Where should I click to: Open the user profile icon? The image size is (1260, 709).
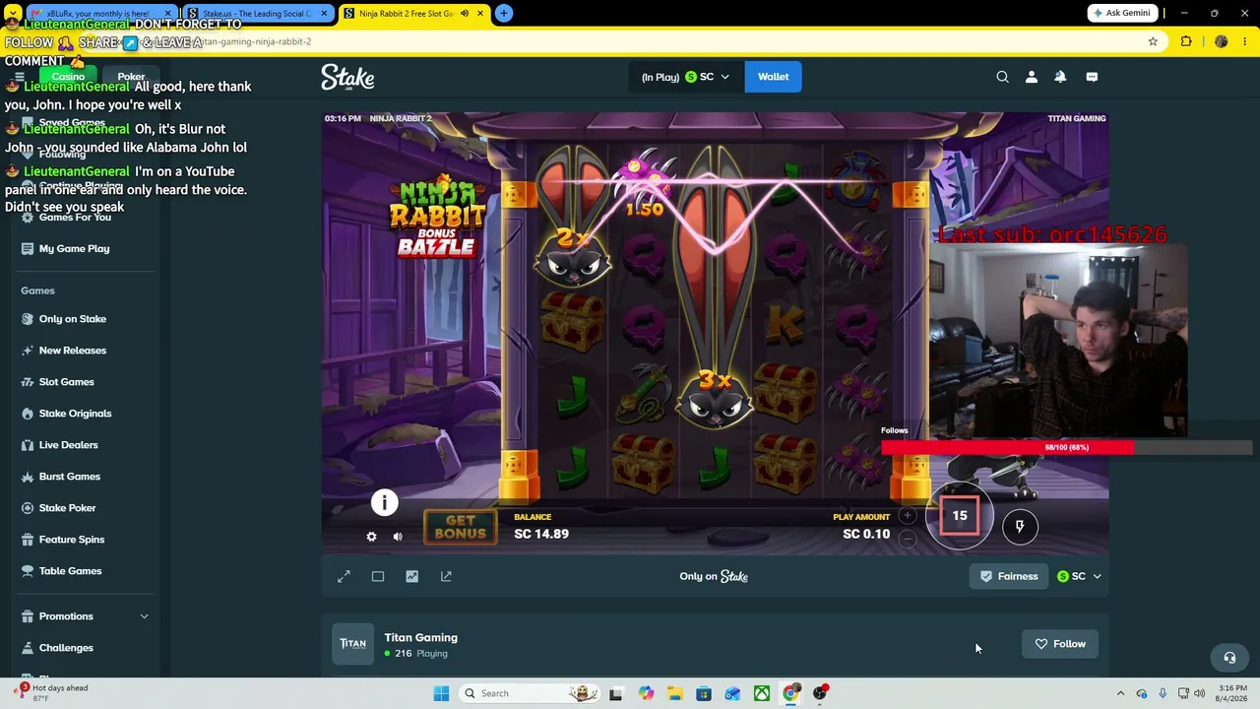(x=1032, y=77)
